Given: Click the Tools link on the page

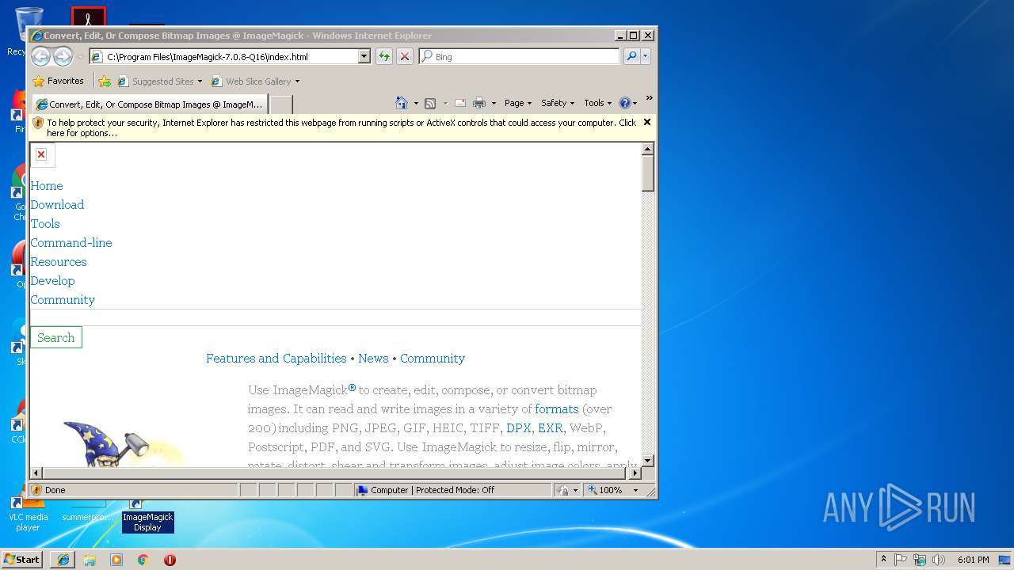Looking at the screenshot, I should [45, 224].
